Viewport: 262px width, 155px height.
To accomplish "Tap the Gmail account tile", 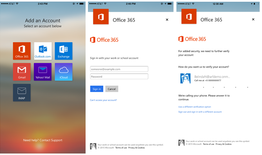I will pyautogui.click(x=22, y=72).
